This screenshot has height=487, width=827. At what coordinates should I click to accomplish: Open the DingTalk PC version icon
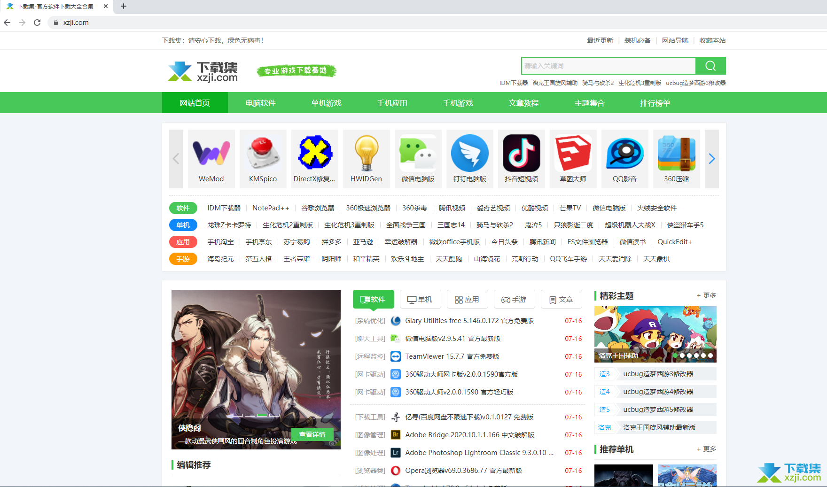[x=470, y=153]
